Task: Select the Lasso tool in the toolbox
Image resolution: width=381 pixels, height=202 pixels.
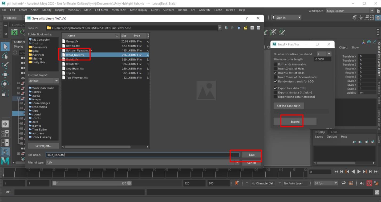Action: tap(5, 56)
